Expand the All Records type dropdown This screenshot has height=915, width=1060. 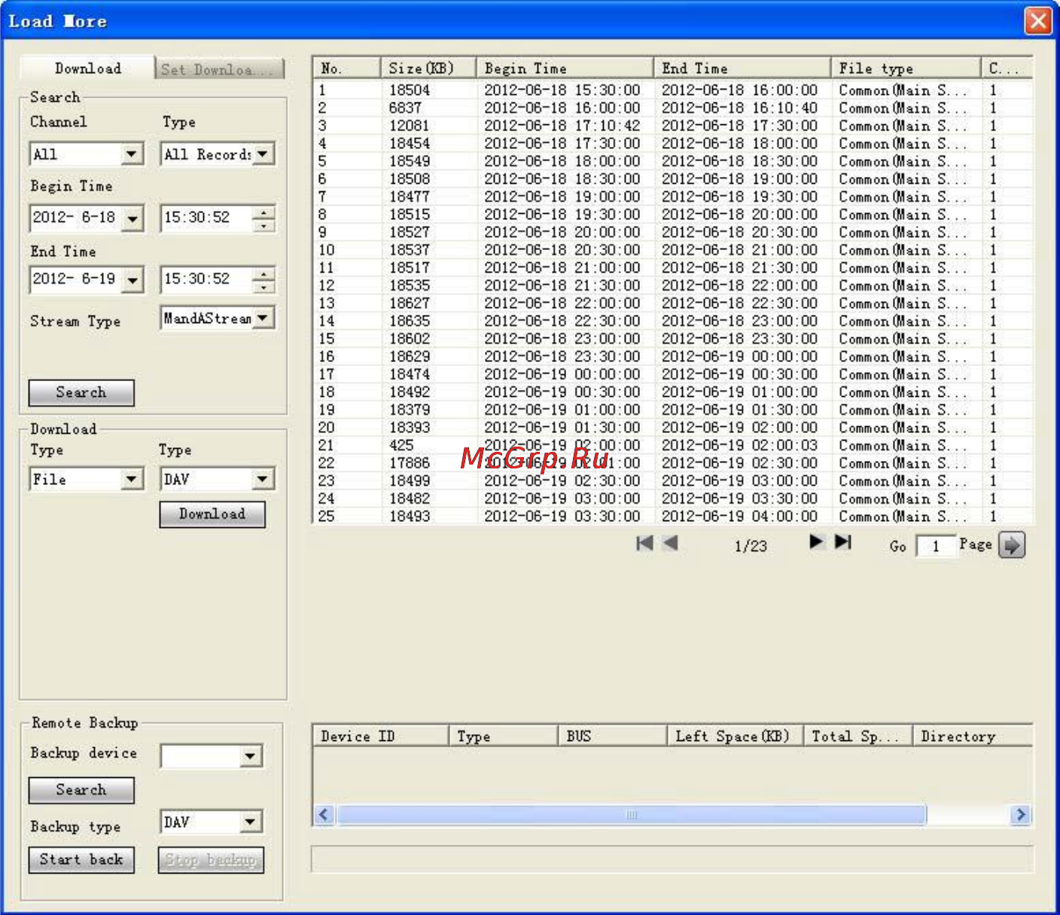(x=262, y=154)
